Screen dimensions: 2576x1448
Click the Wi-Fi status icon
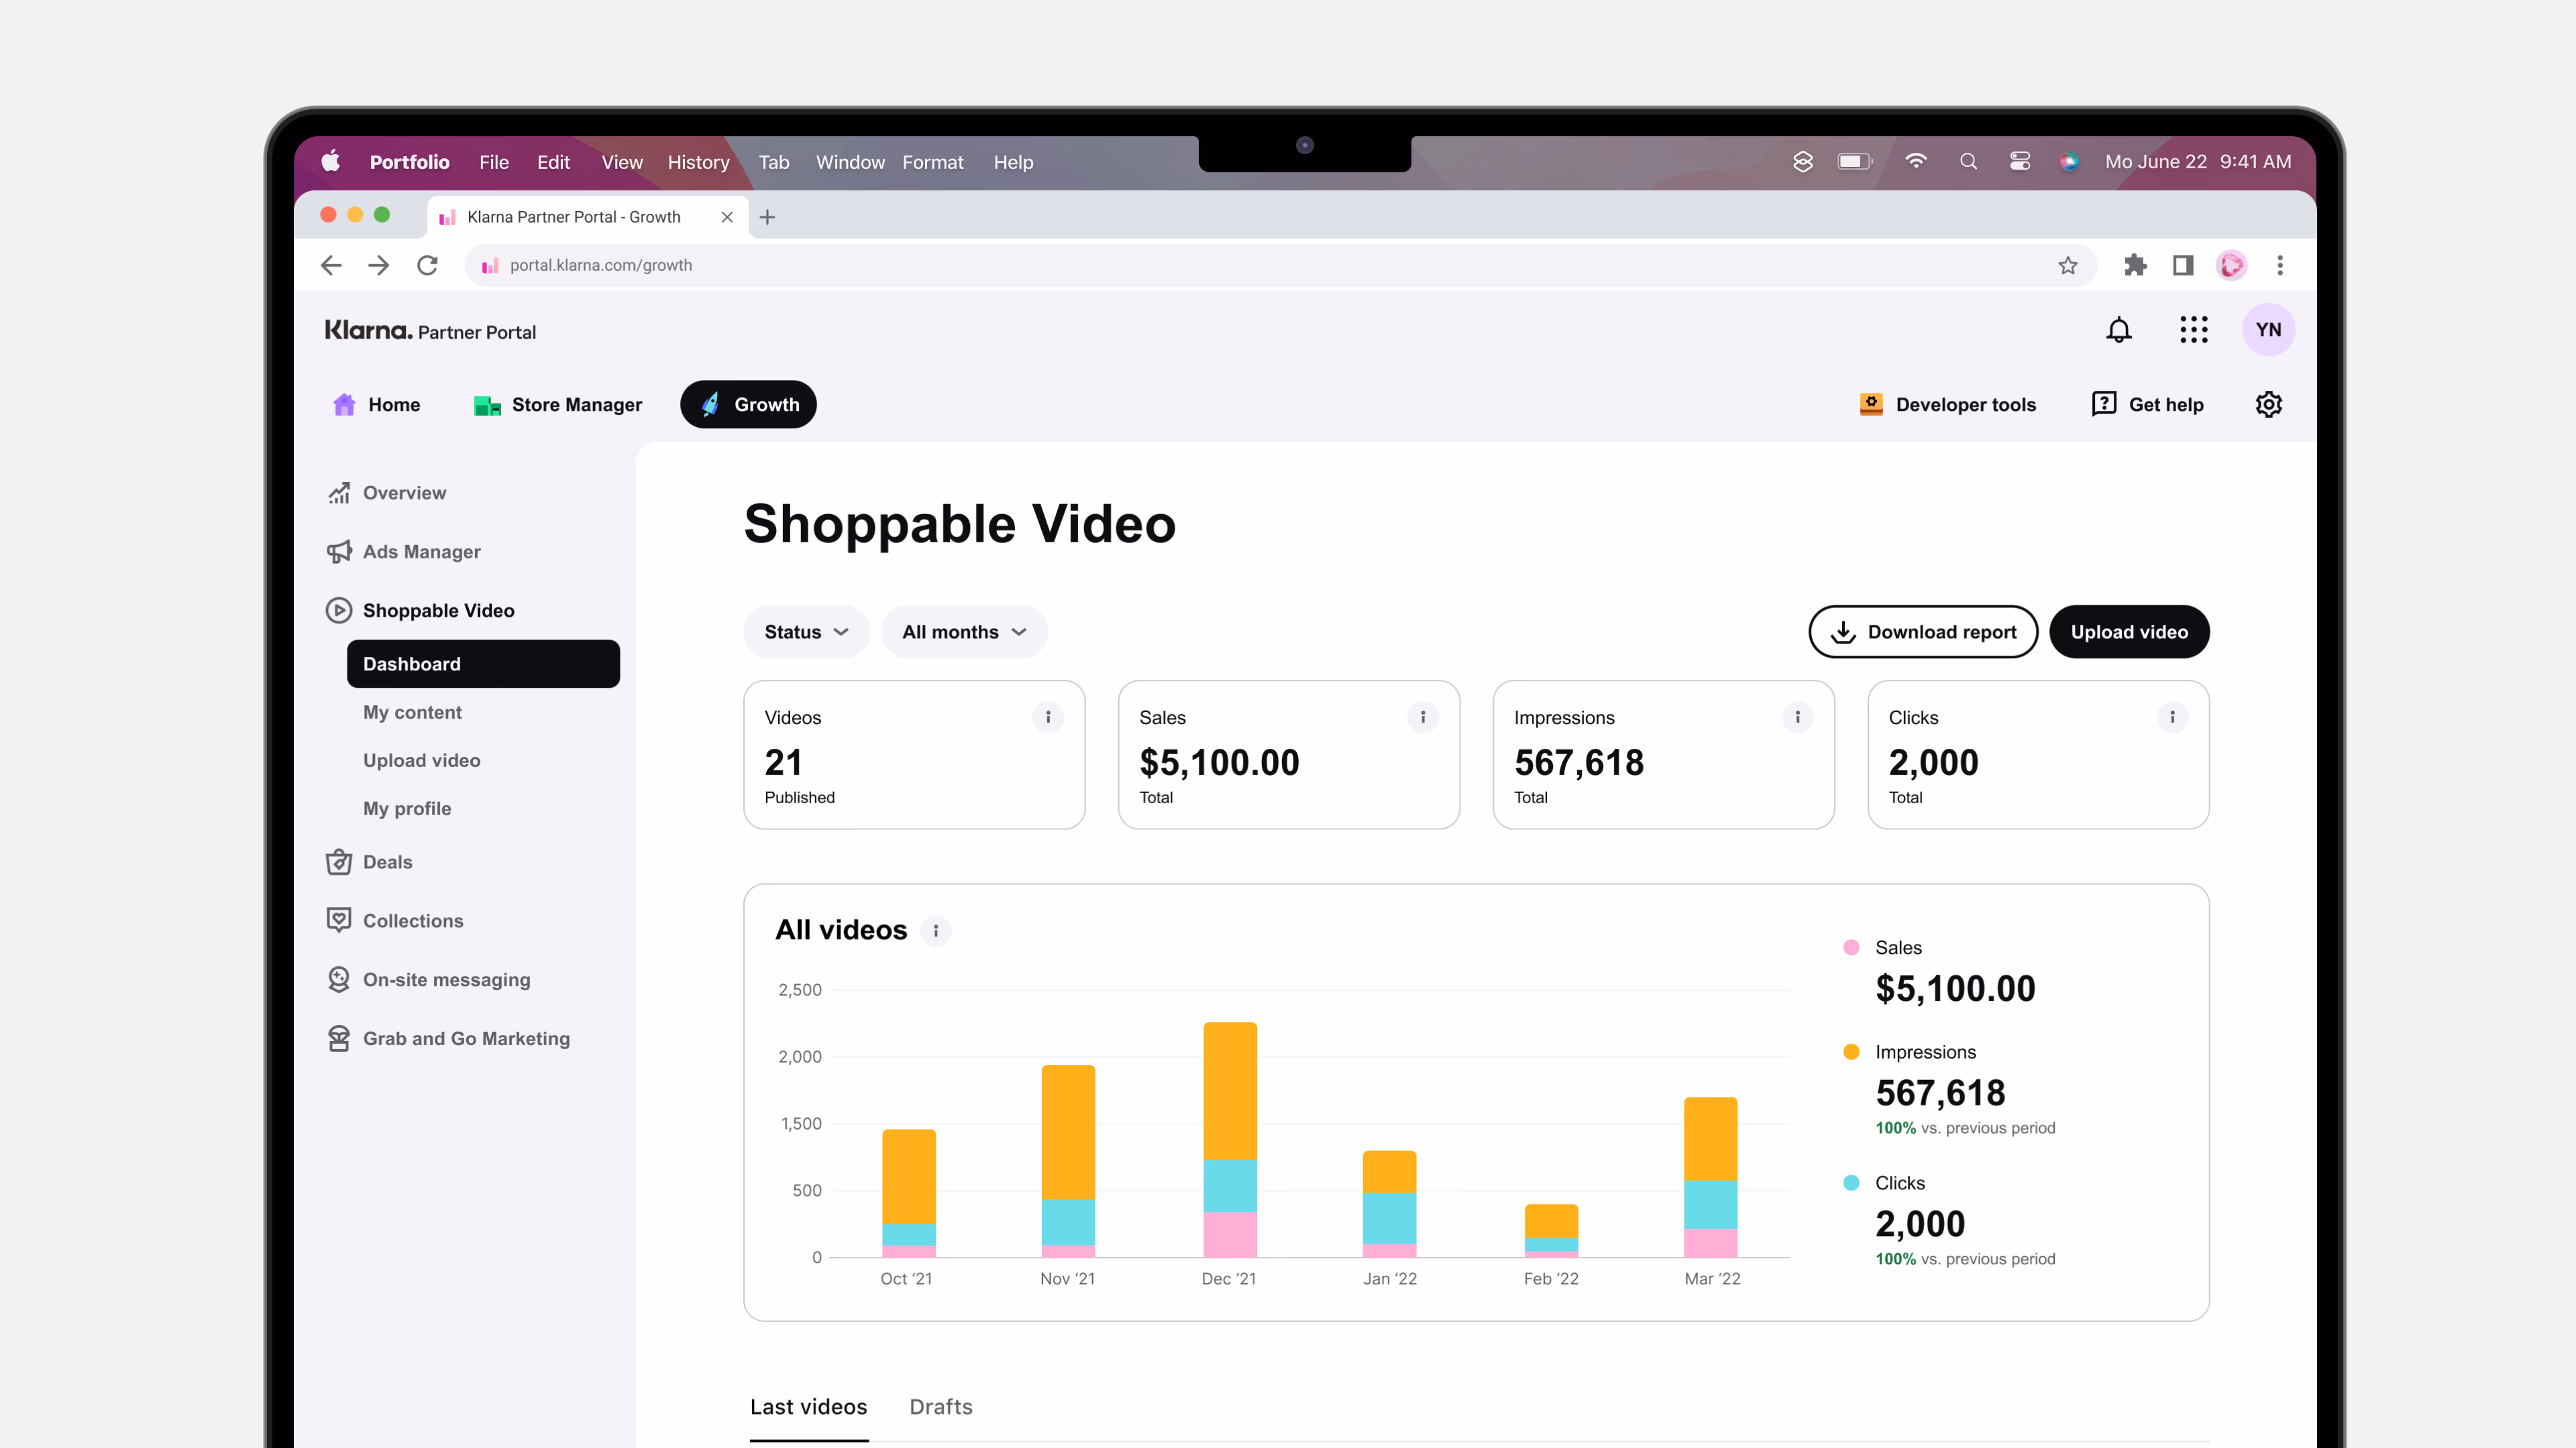point(1915,161)
